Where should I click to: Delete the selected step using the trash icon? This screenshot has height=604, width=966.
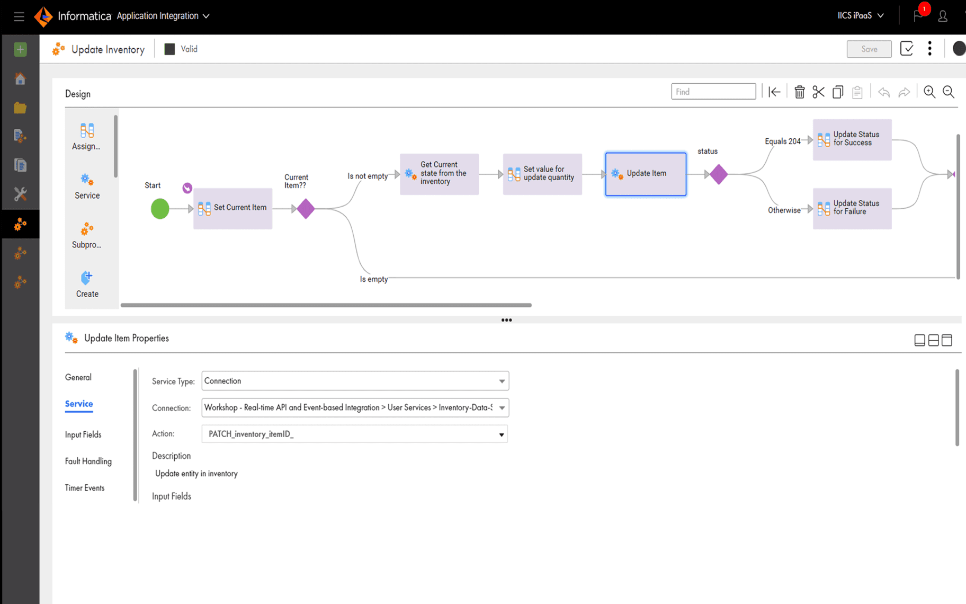click(799, 92)
